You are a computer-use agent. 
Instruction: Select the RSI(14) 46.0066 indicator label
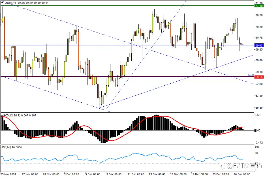pyautogui.click(x=12, y=147)
